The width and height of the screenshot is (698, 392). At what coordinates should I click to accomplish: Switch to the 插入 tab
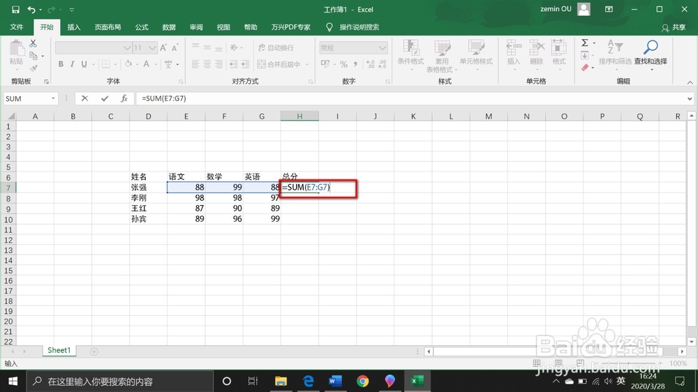74,27
